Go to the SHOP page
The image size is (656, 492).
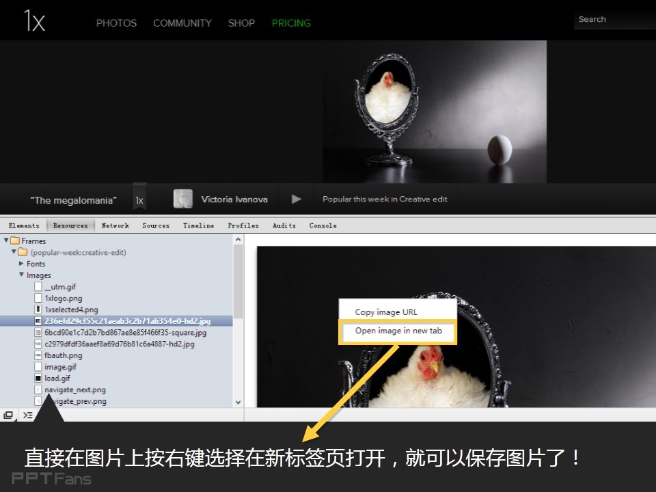click(x=241, y=23)
